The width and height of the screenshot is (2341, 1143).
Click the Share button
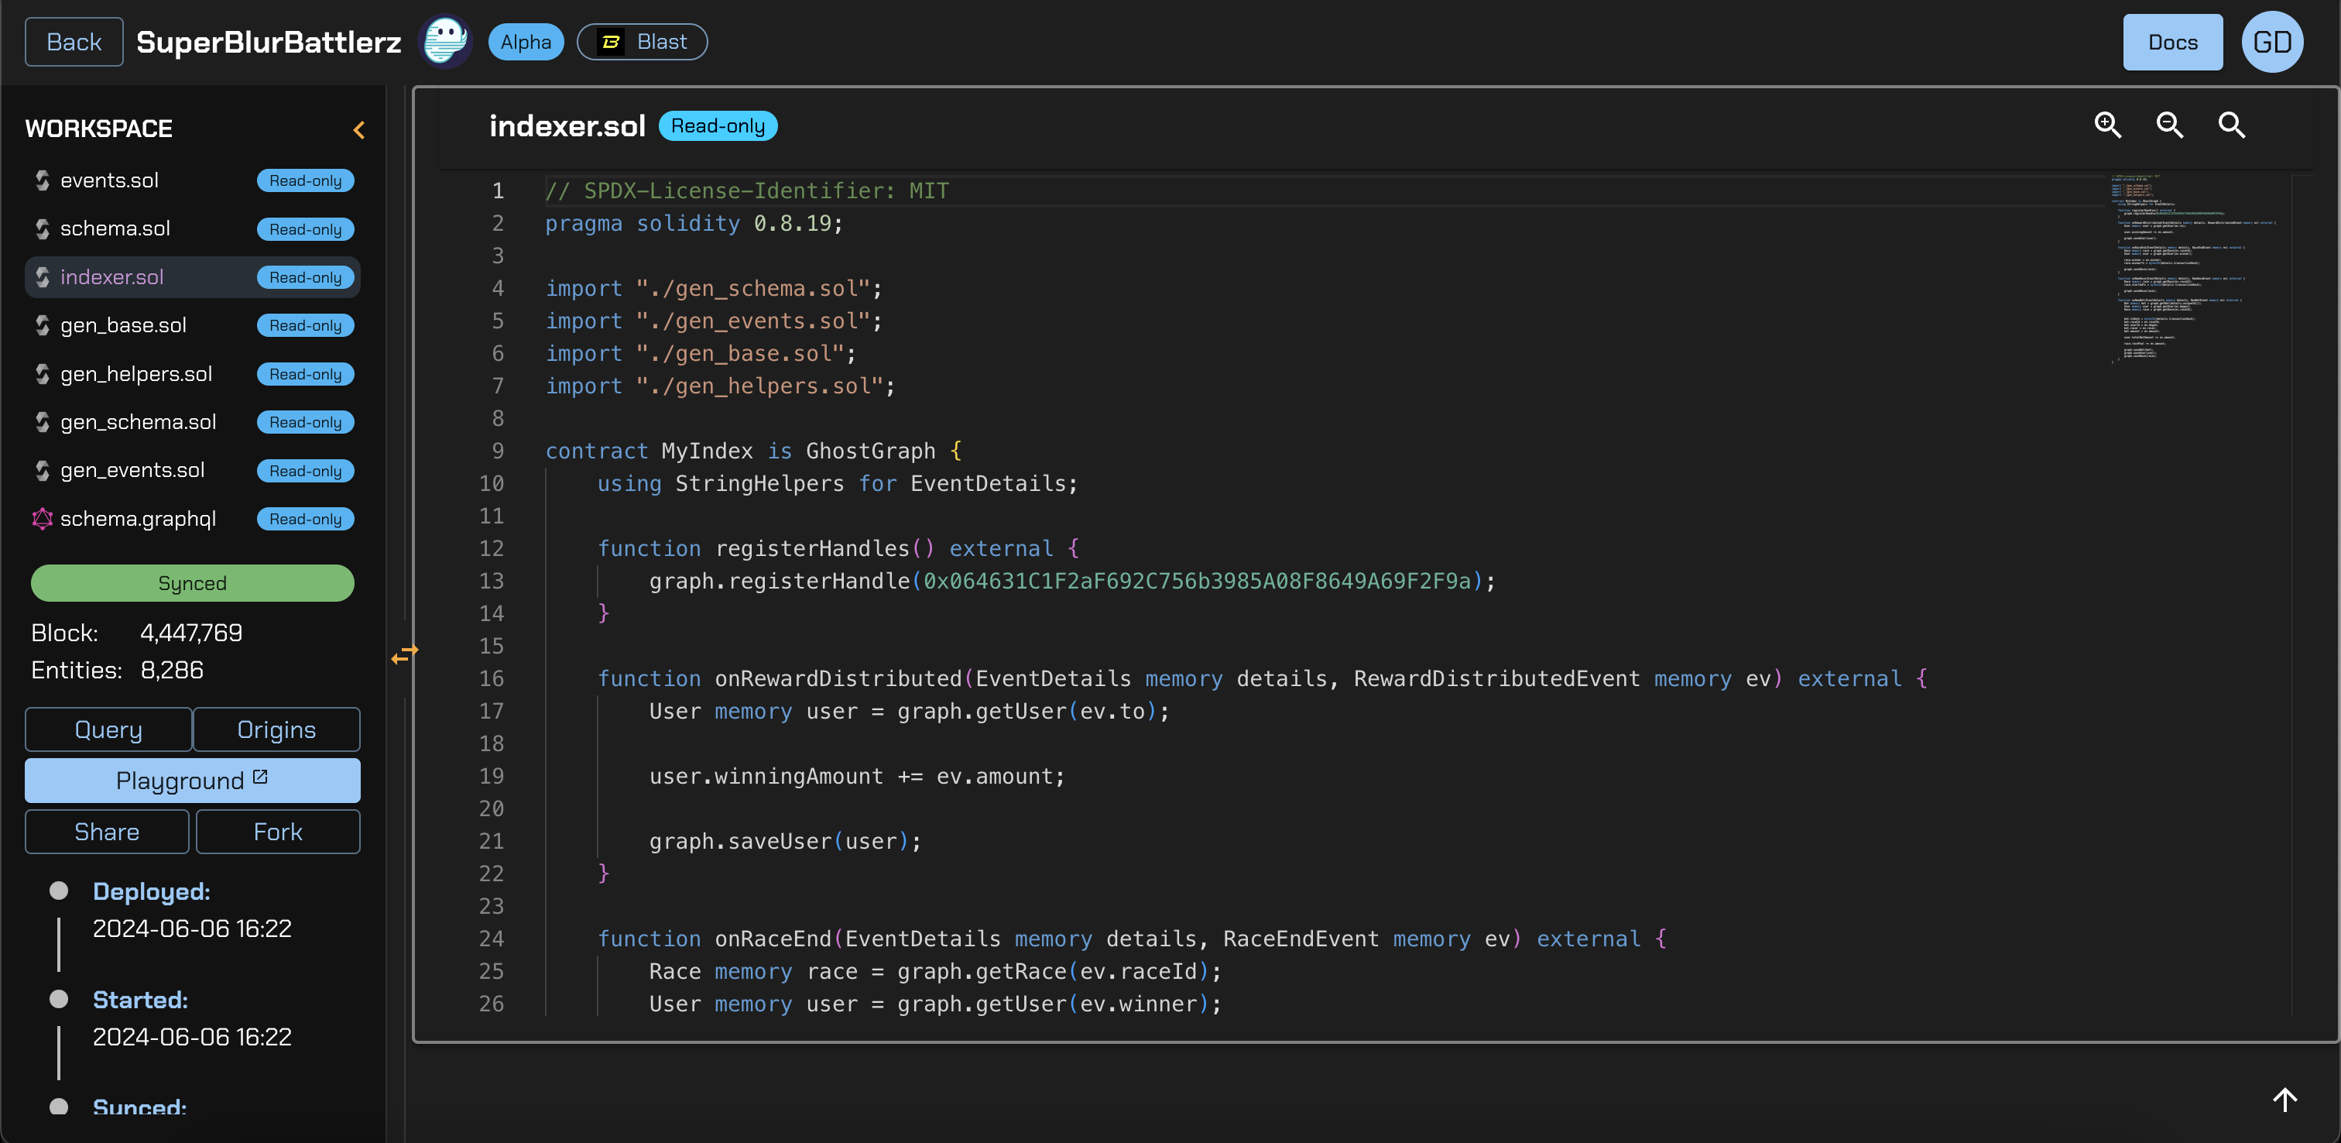pos(108,831)
